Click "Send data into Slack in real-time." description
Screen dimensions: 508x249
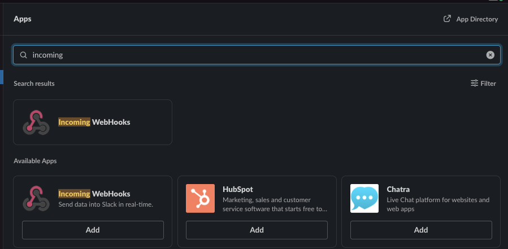coord(106,204)
